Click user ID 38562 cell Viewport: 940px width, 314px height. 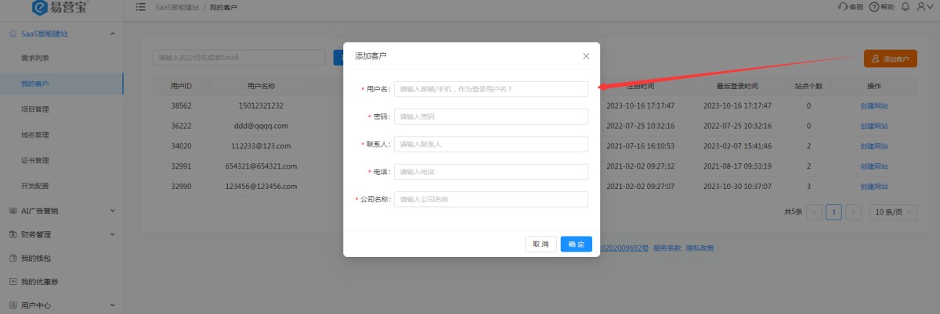(x=181, y=105)
